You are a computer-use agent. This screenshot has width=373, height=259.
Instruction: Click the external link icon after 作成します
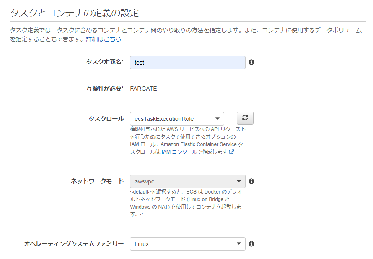tap(231, 152)
